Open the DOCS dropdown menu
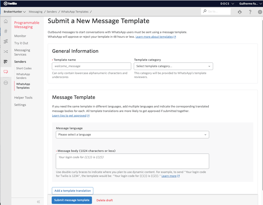The image size is (263, 205). [227, 4]
